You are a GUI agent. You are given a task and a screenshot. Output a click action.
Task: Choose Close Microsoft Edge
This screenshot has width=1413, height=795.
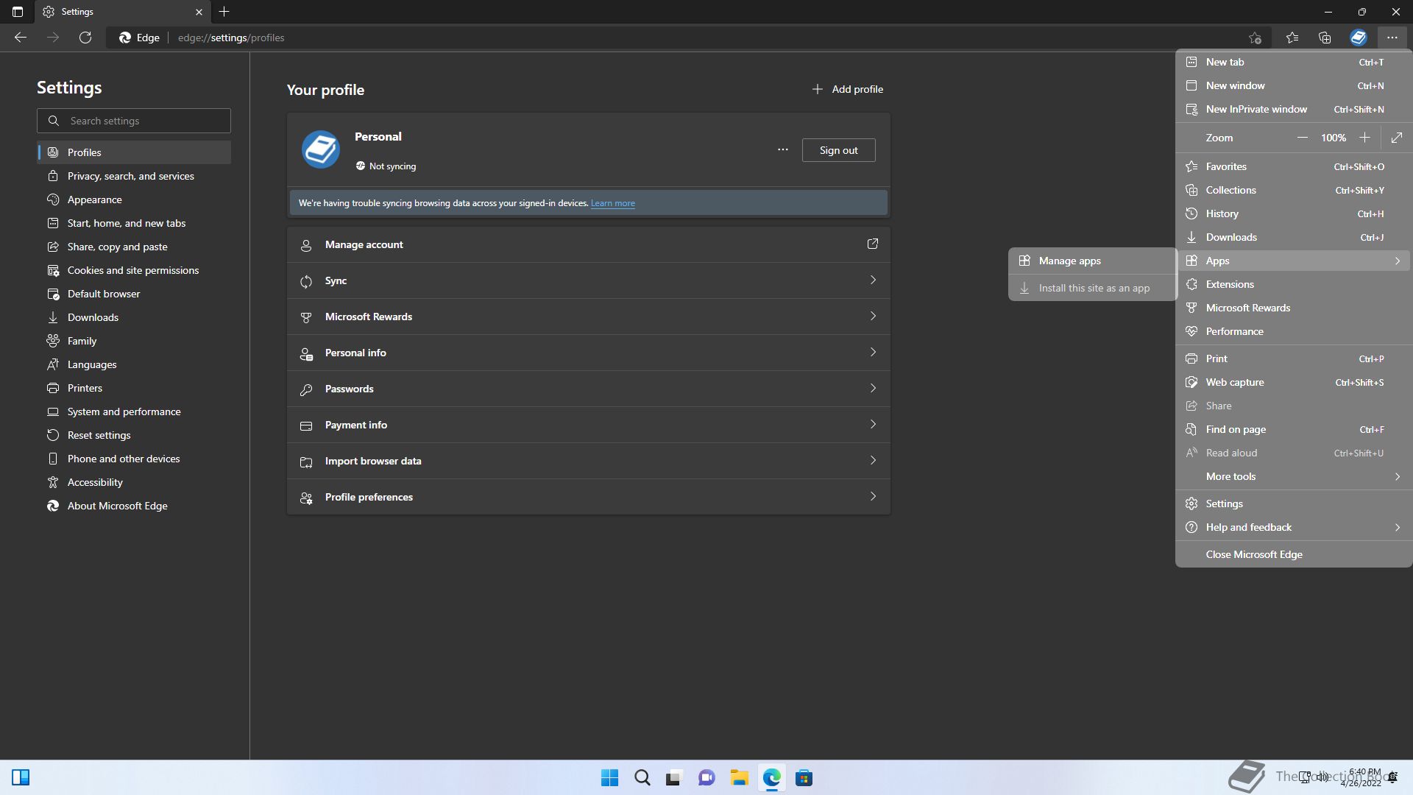1293,554
